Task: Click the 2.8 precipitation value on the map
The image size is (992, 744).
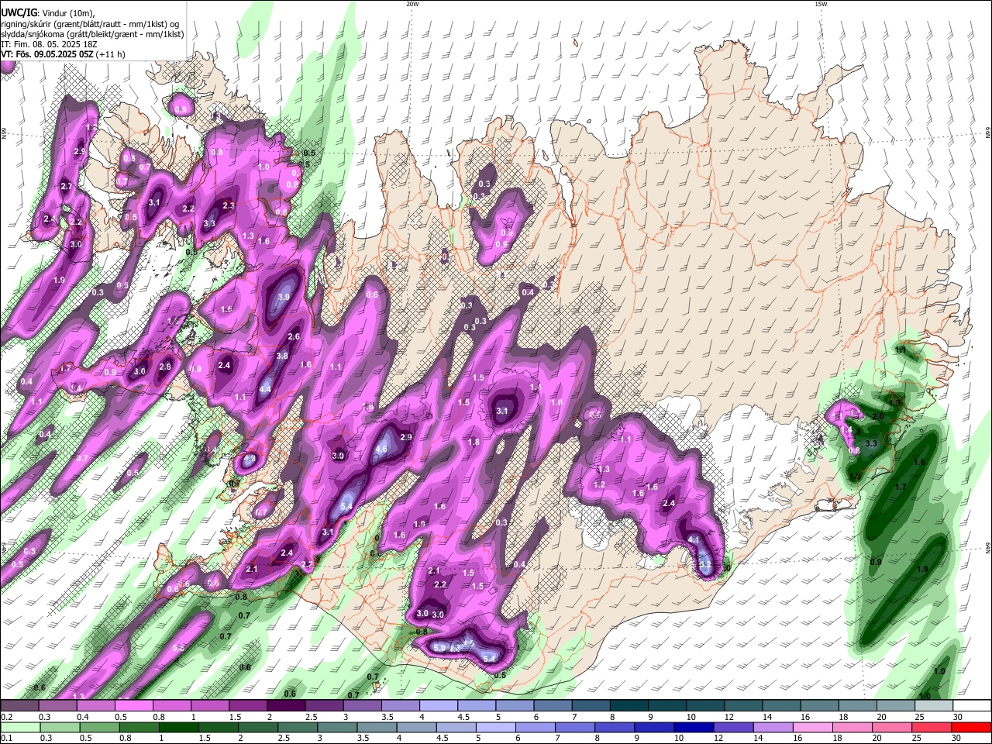Action: 165,367
